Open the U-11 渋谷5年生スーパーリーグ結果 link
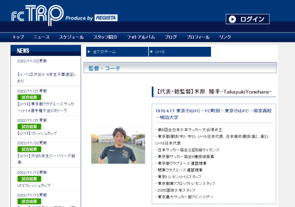 pyautogui.click(x=45, y=159)
